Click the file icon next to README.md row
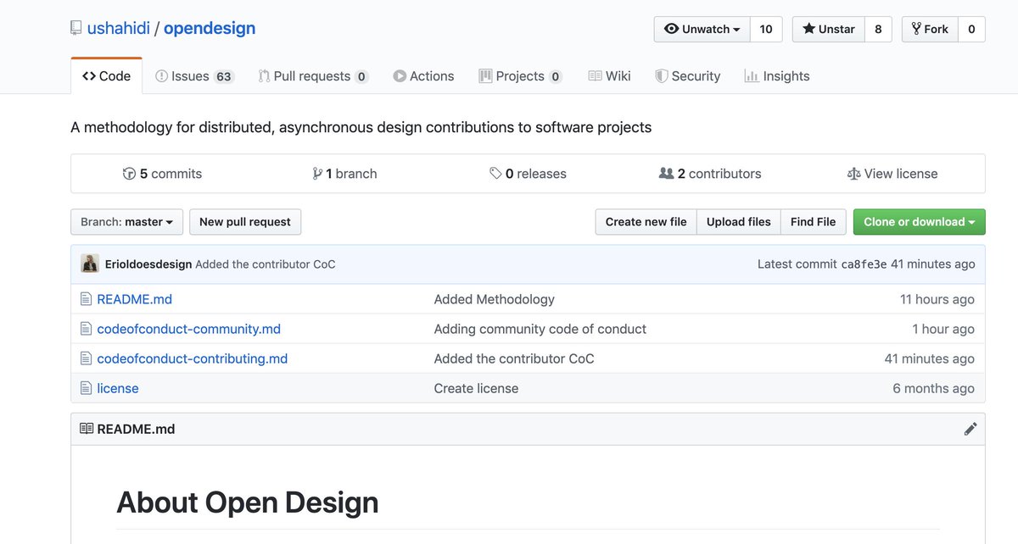The width and height of the screenshot is (1018, 544). point(86,299)
